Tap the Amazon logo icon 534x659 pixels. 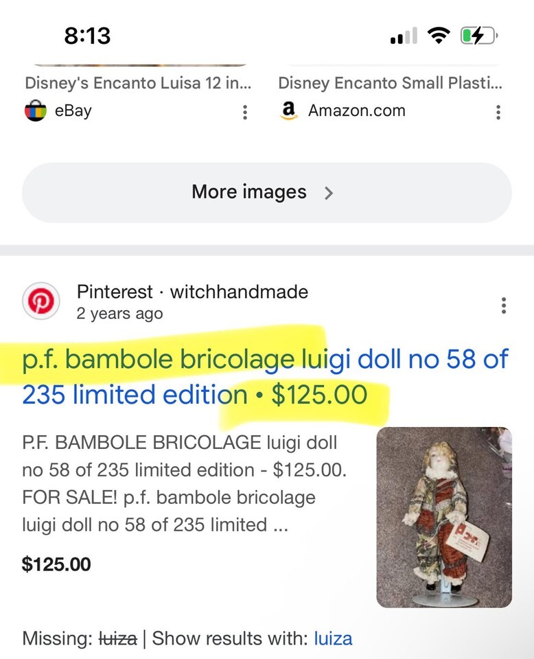tap(289, 111)
